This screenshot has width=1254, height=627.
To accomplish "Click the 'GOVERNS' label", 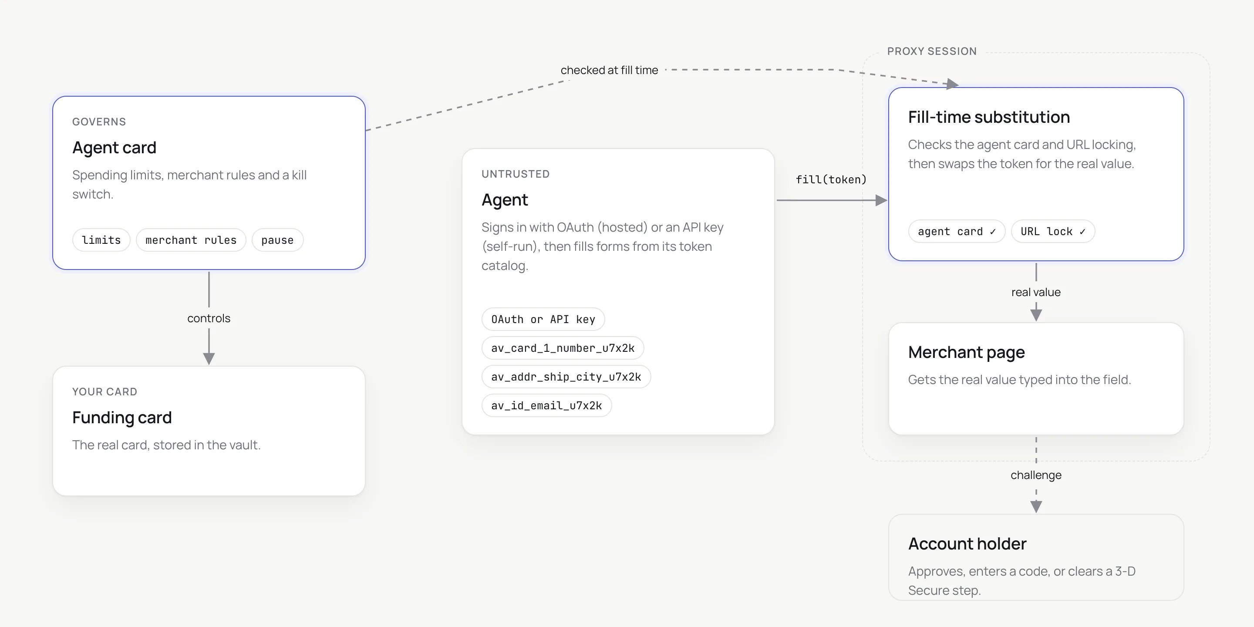I will tap(99, 122).
